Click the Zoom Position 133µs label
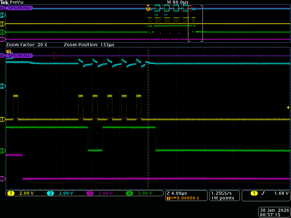291x218 pixels. [89, 45]
